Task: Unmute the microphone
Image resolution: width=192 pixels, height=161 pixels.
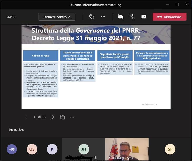Action: pos(132,17)
